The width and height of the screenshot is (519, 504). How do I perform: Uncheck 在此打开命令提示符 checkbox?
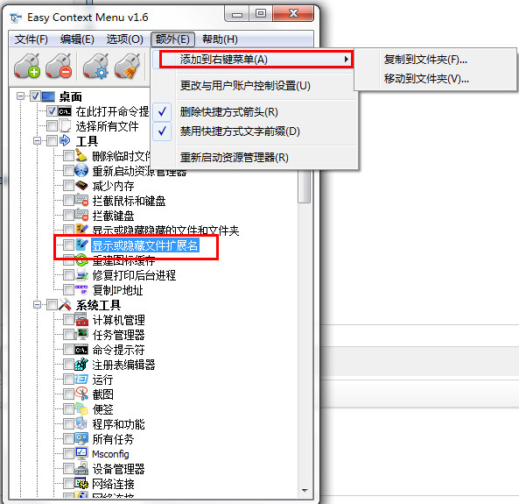52,111
